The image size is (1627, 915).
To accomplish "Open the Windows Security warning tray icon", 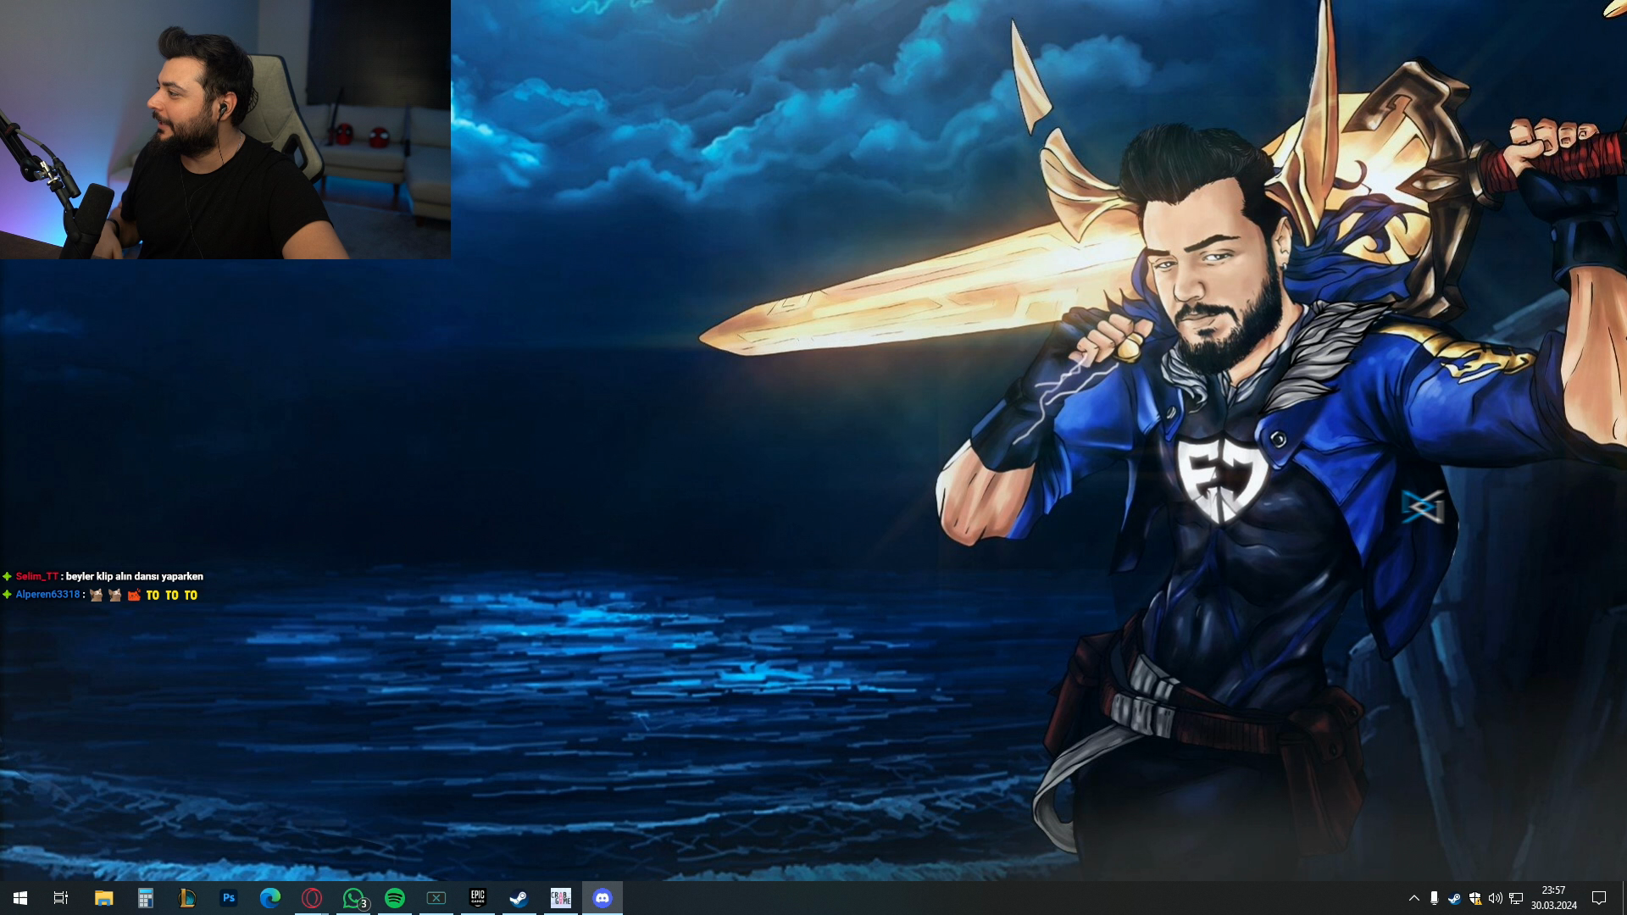I will click(1475, 898).
